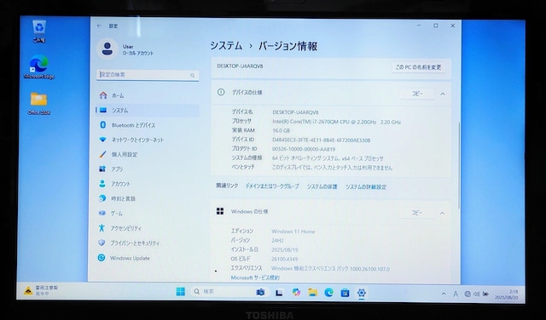The image size is (546, 320).
Task: Click the 16.0 GB RAM value
Action: [281, 131]
